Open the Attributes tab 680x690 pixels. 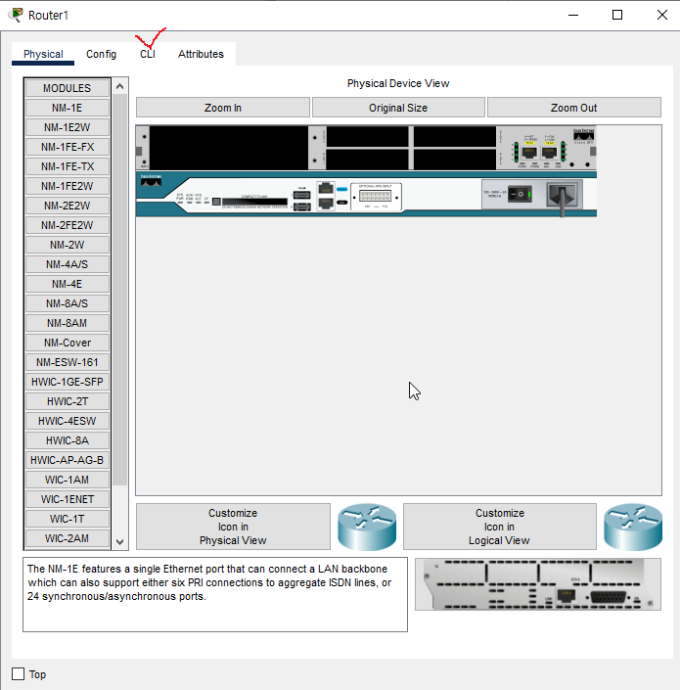click(x=201, y=54)
